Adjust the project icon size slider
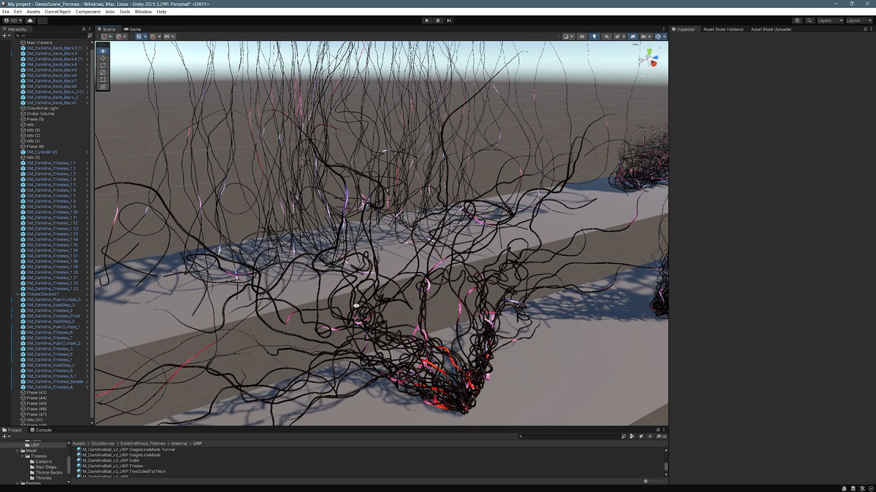Screen dimensions: 876x492 click(x=646, y=481)
